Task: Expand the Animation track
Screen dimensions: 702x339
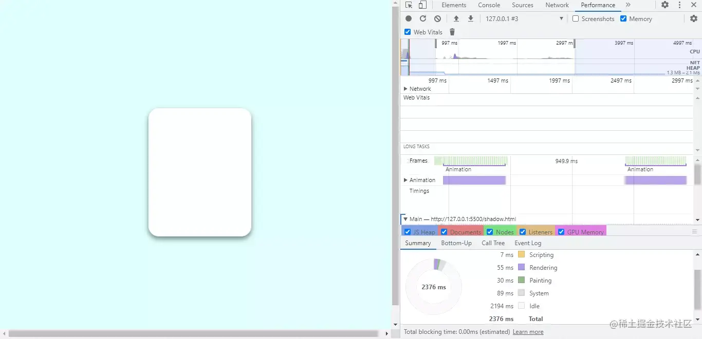Action: coord(405,180)
